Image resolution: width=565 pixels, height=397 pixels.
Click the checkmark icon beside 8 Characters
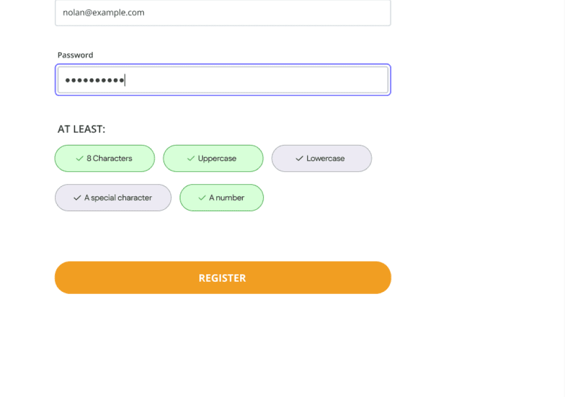pyautogui.click(x=79, y=158)
